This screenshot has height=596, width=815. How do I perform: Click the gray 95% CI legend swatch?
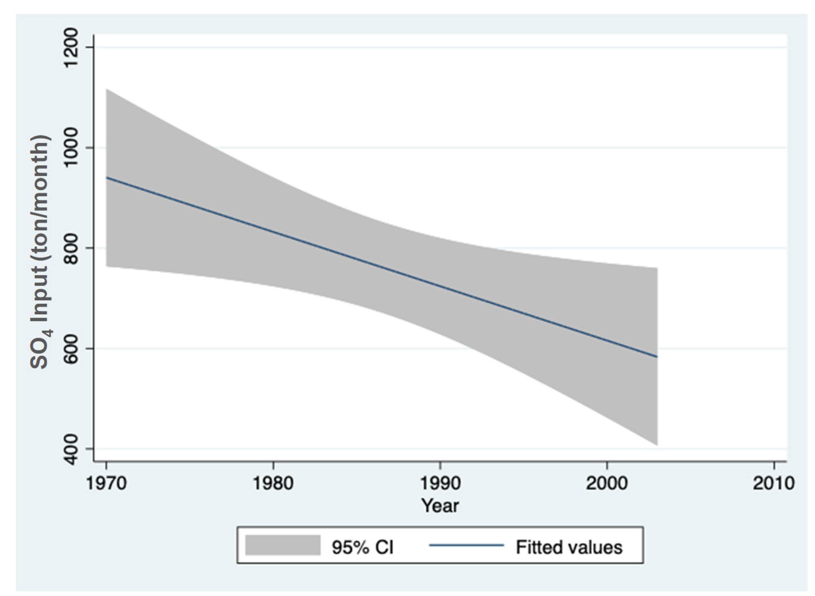pyautogui.click(x=283, y=545)
